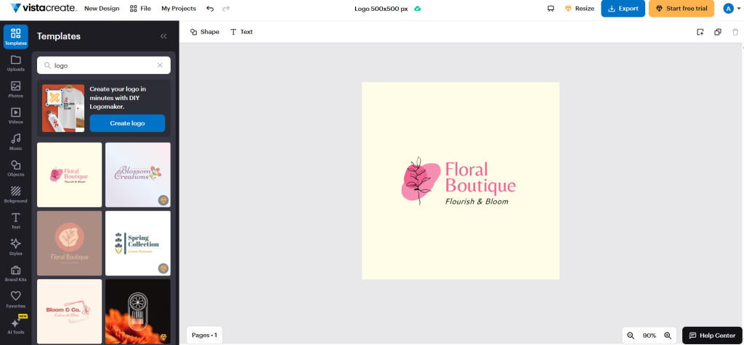The width and height of the screenshot is (744, 345).
Task: Click the Export button
Action: 623,9
